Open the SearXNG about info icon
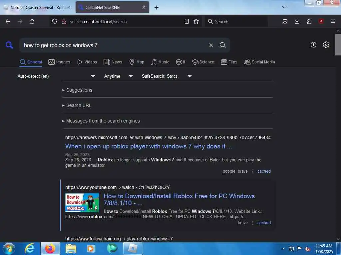The height and width of the screenshot is (255, 341). coord(313,45)
